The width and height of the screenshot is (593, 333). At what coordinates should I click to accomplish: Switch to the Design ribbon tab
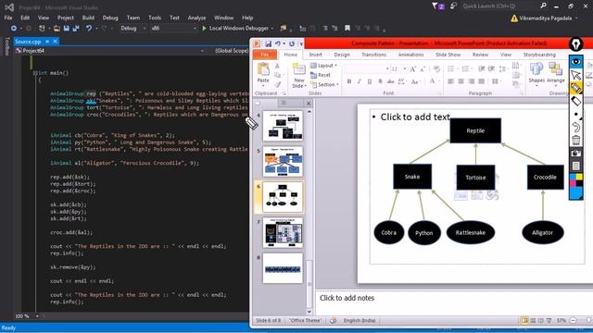pyautogui.click(x=342, y=55)
